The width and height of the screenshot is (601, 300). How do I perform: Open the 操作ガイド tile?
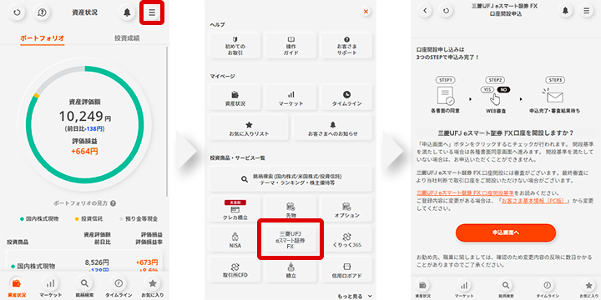click(291, 46)
